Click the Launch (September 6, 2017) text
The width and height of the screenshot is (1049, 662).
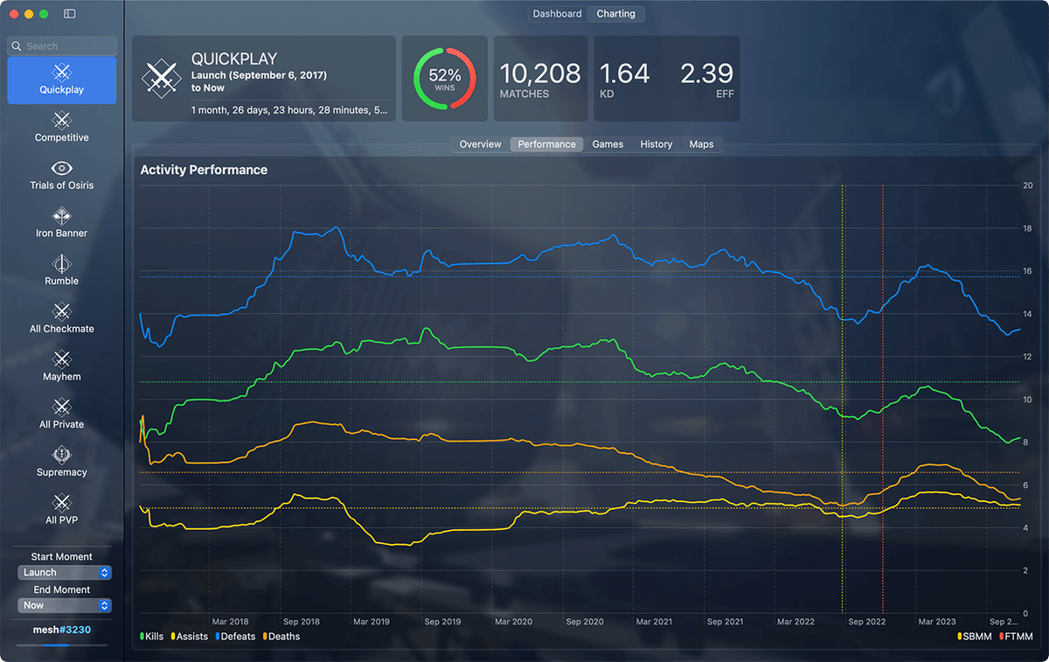pos(259,75)
